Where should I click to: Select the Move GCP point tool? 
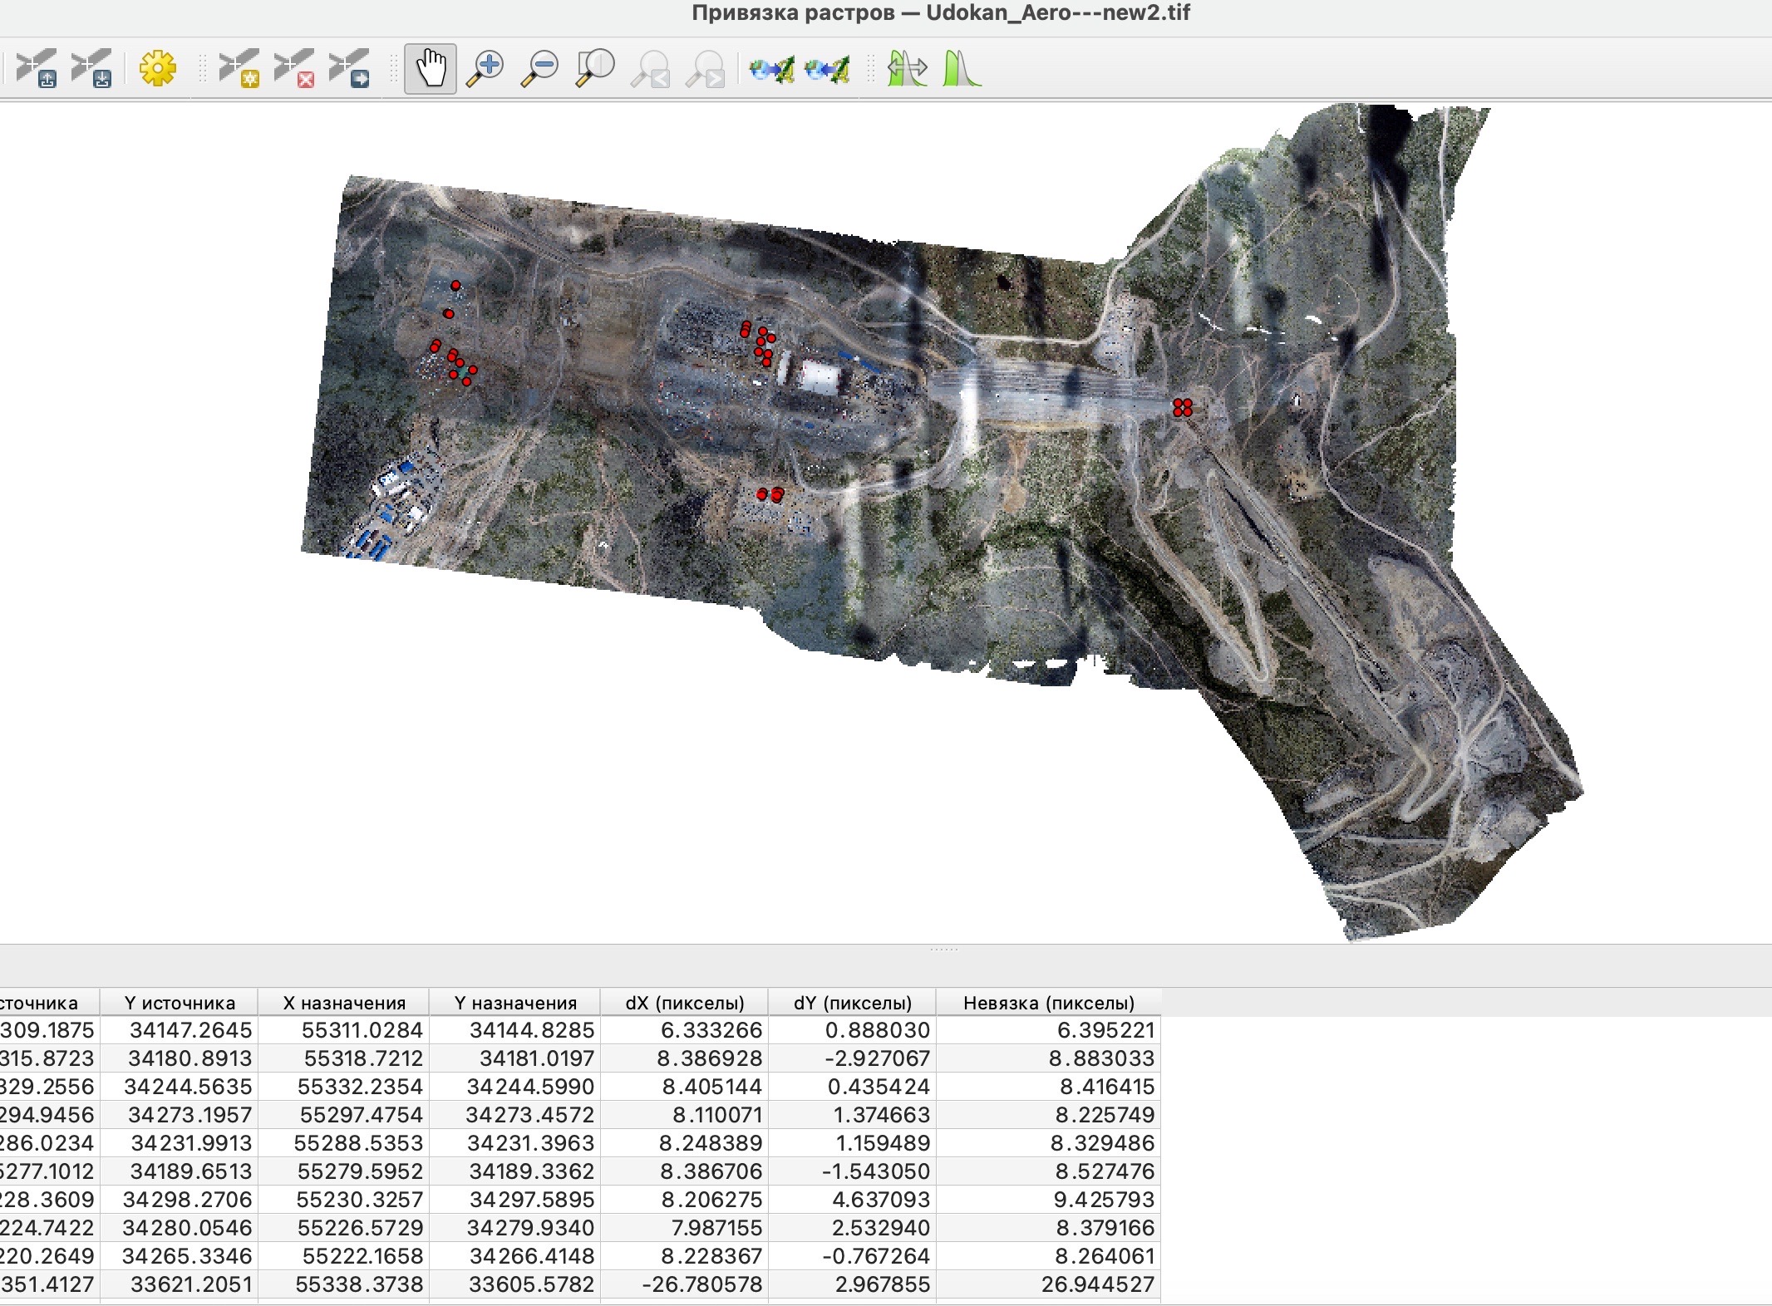350,68
